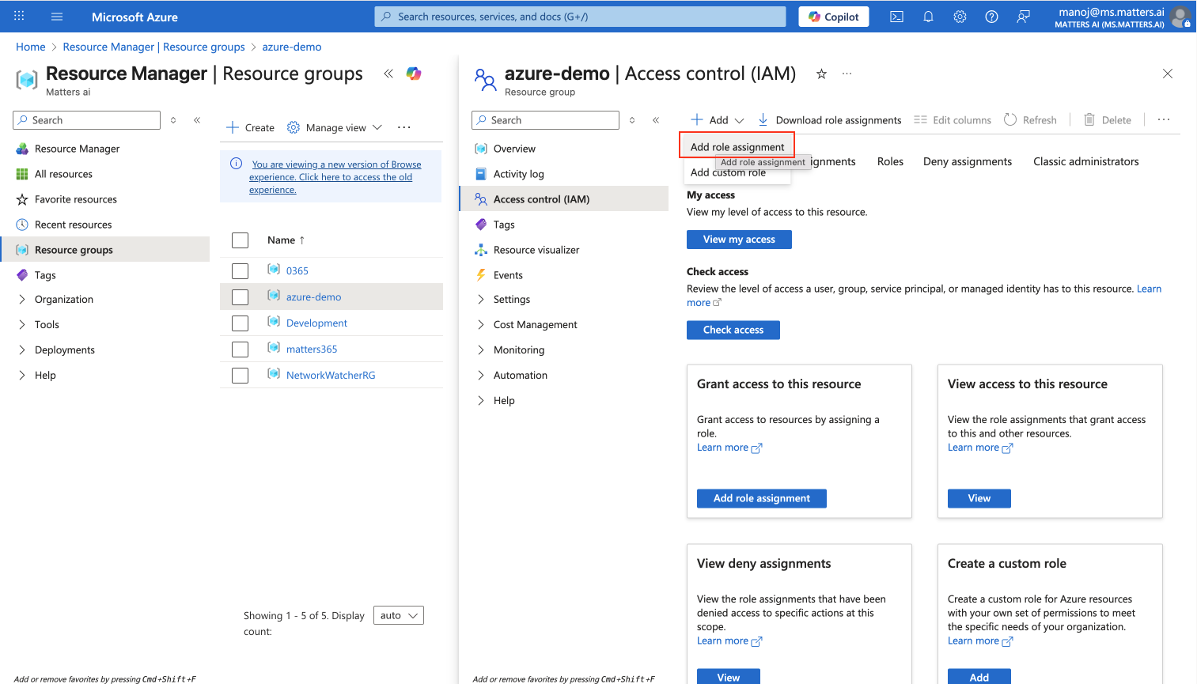The image size is (1197, 684).
Task: Expand the Organization section
Action: click(x=22, y=299)
